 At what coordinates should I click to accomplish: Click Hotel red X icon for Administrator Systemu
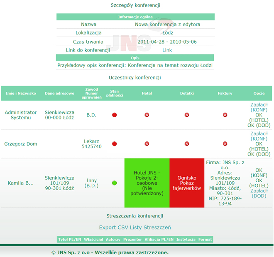[147, 115]
